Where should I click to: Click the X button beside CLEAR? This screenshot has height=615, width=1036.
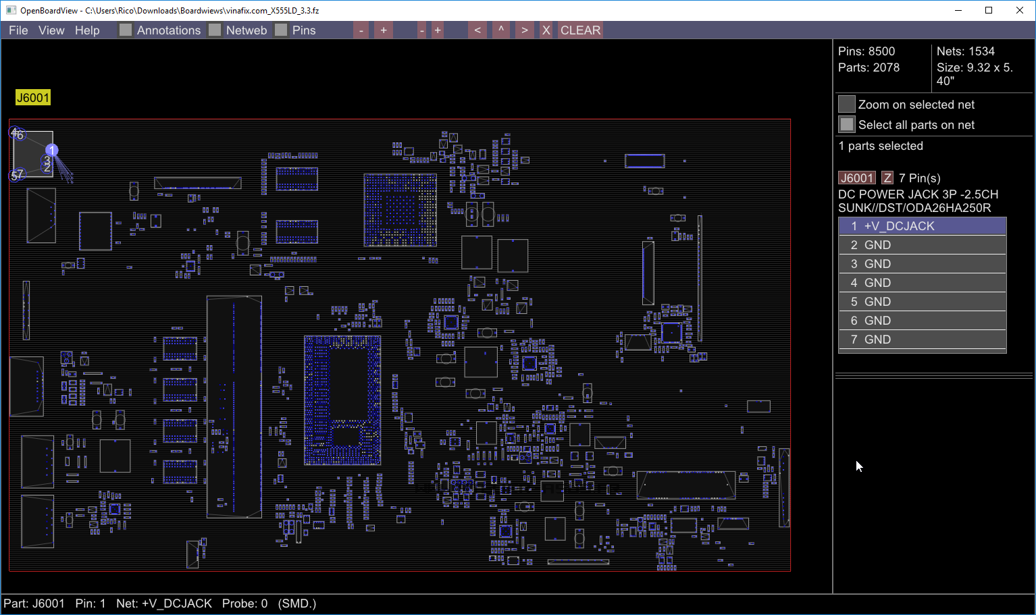click(x=546, y=30)
